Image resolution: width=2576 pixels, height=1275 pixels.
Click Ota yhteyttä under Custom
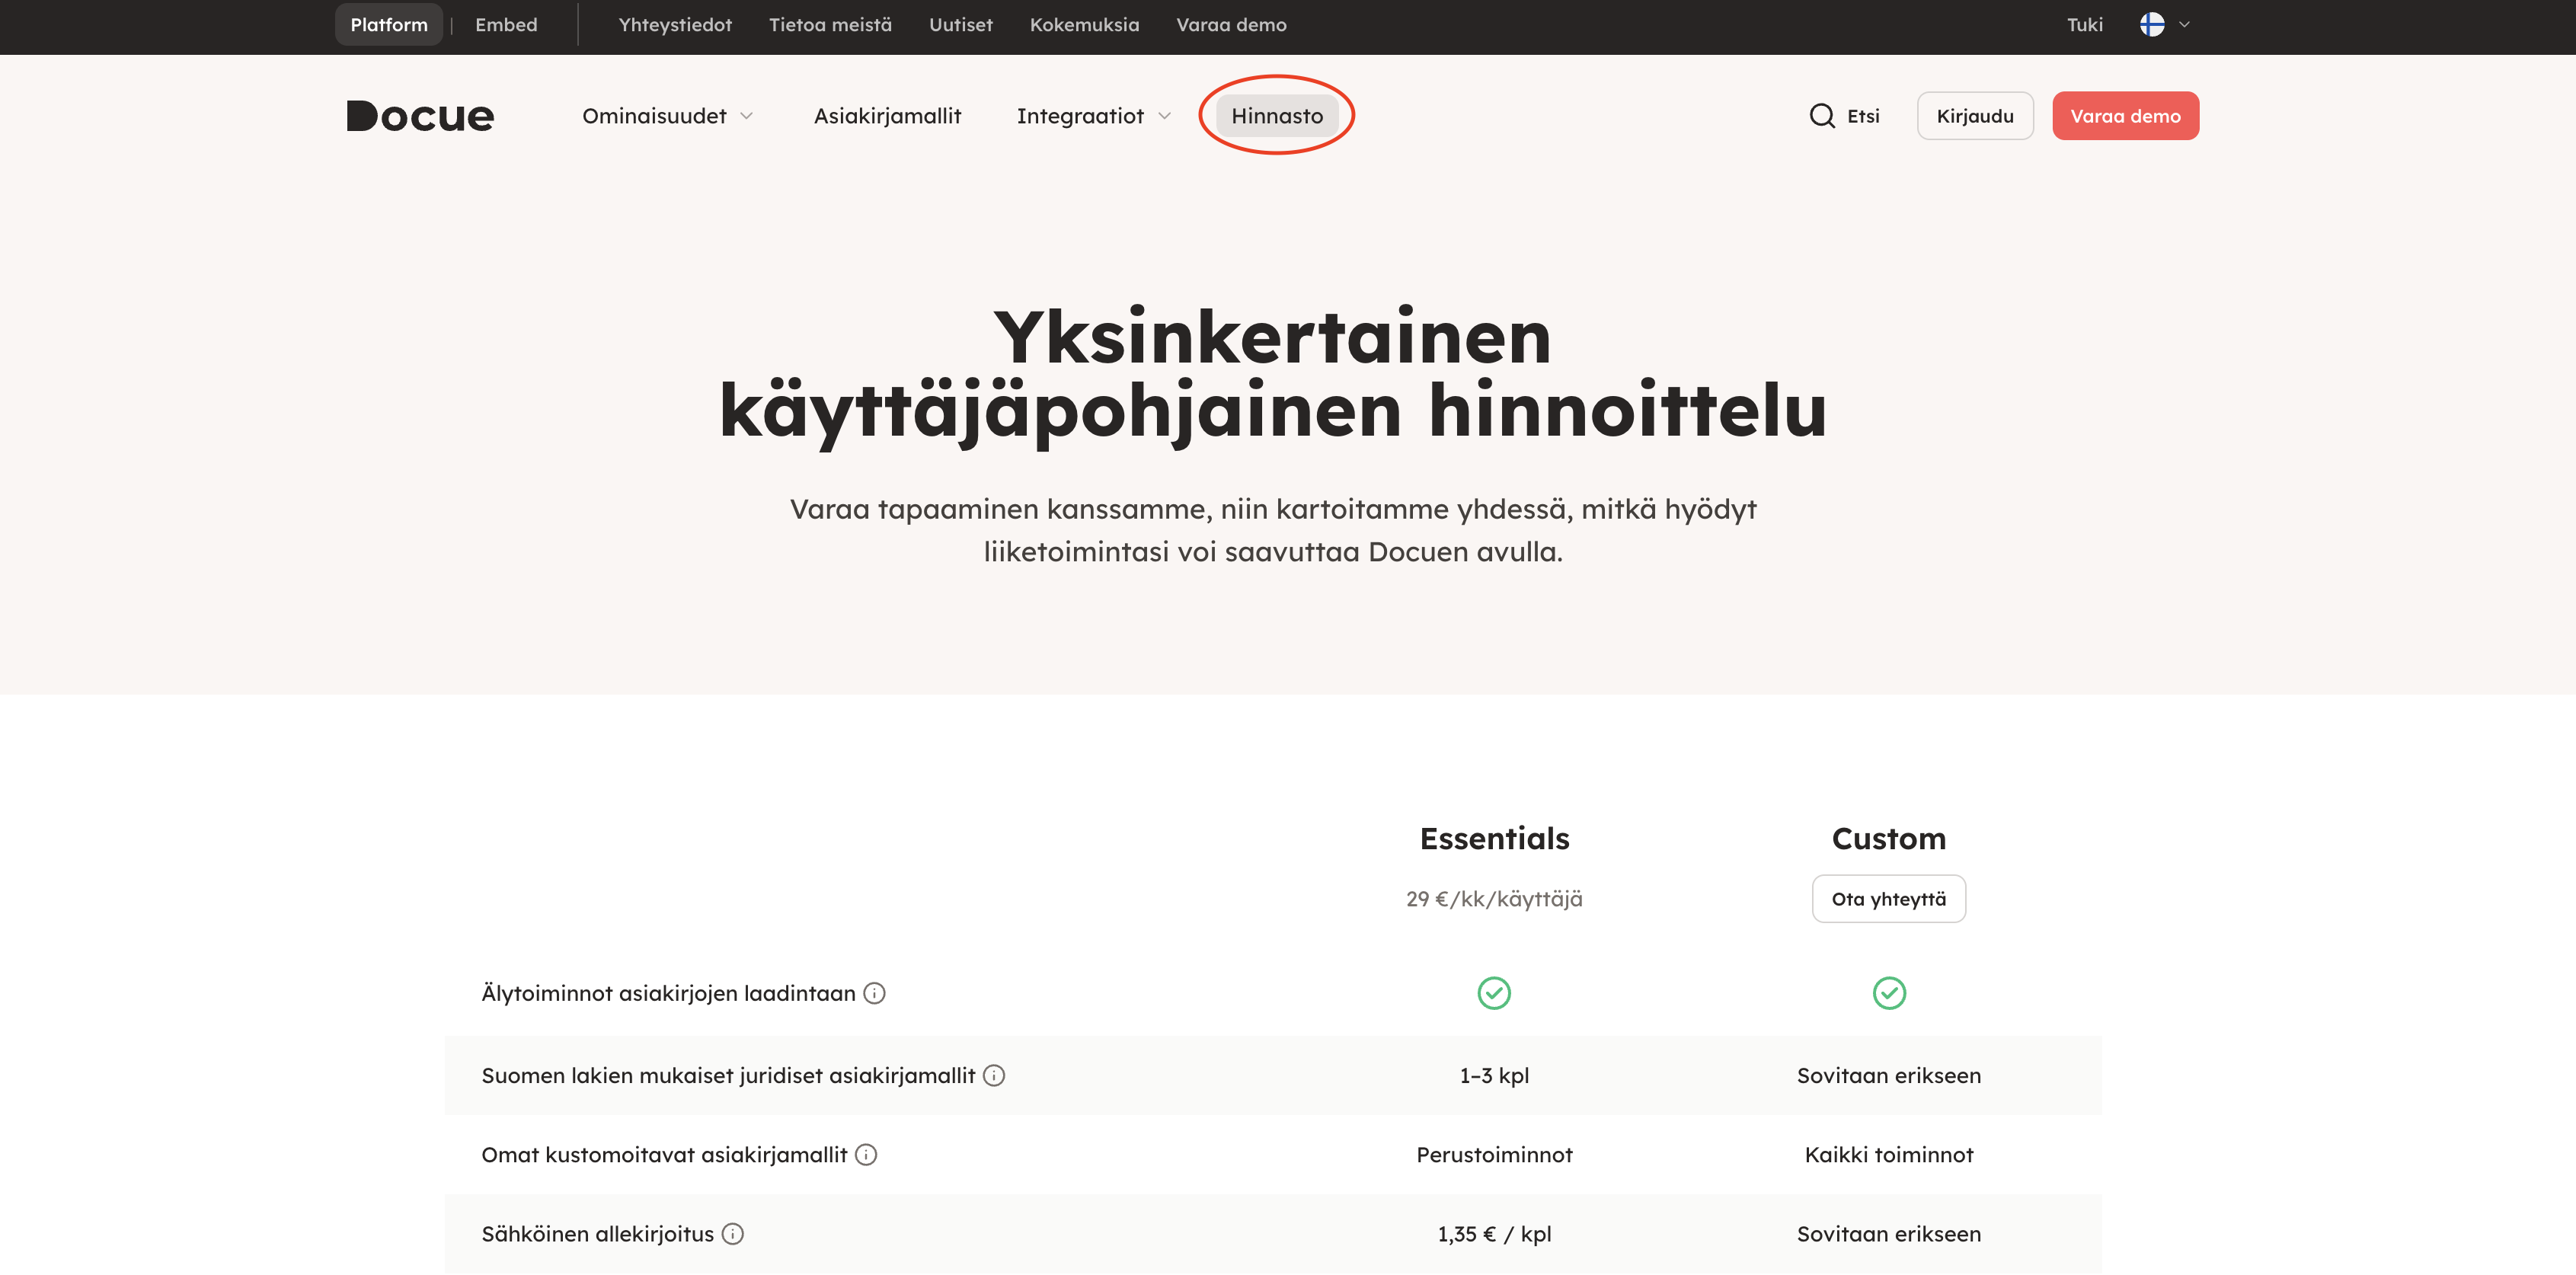pos(1889,899)
